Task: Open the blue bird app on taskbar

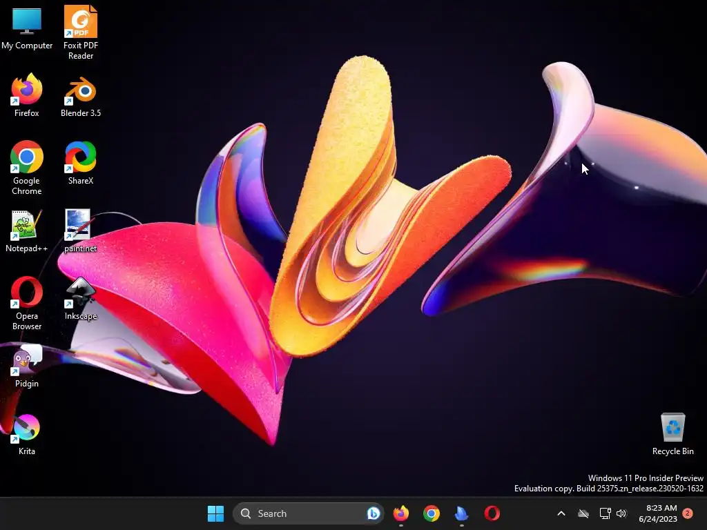Action: pos(461,513)
